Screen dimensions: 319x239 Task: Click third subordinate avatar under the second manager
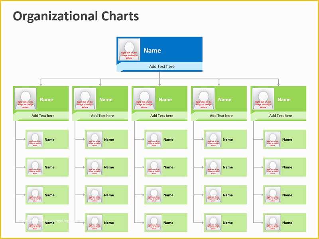[x=95, y=195]
